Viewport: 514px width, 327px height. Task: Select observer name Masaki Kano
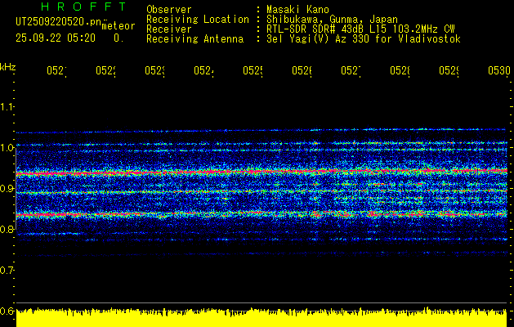297,10
